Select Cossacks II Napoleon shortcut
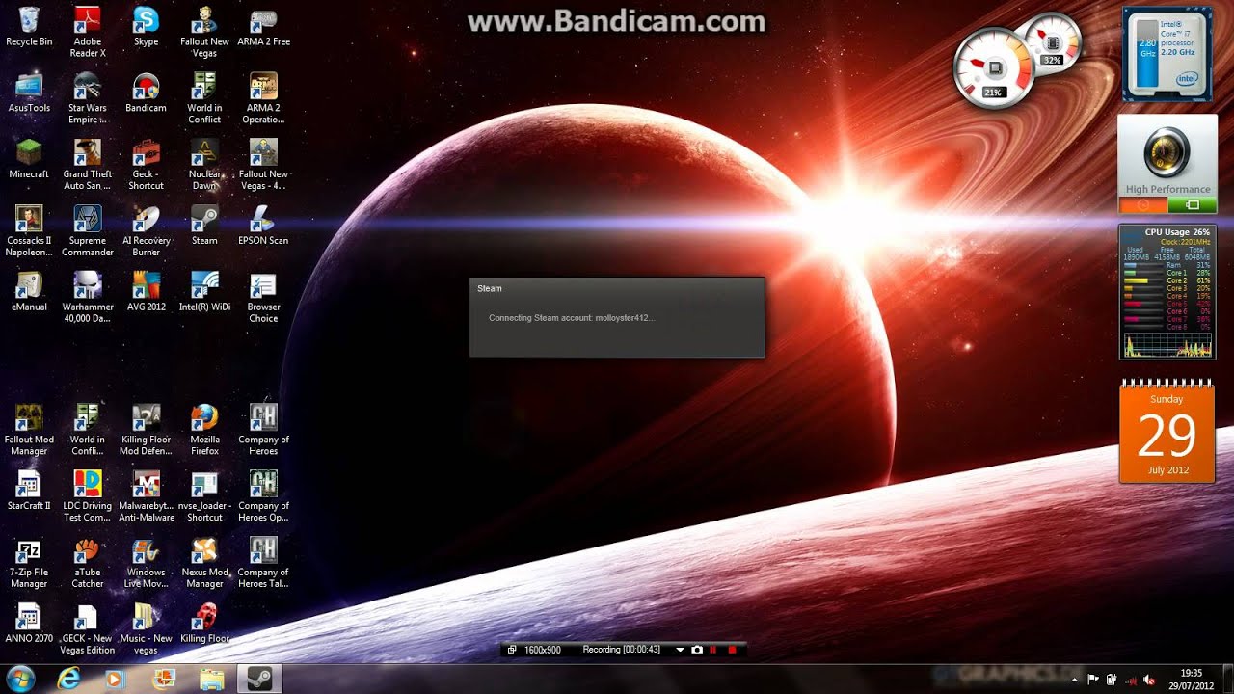The height and width of the screenshot is (694, 1234). coord(29,231)
